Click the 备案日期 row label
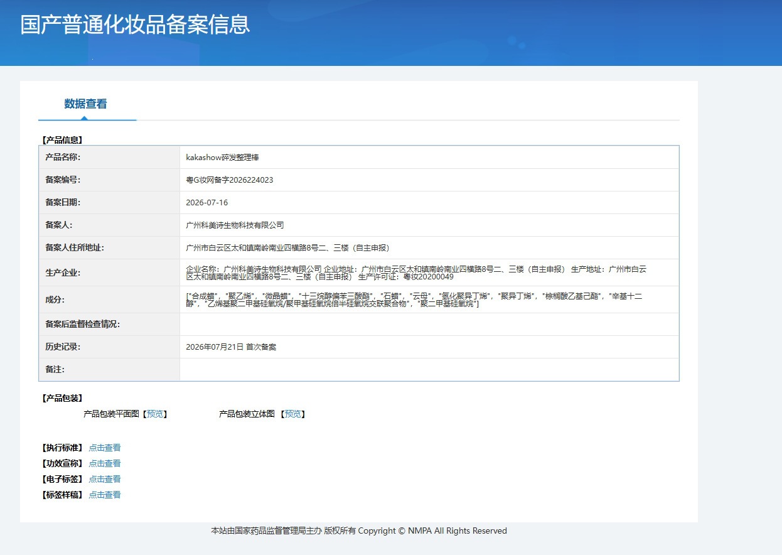Viewport: 782px width, 555px height. (x=63, y=203)
